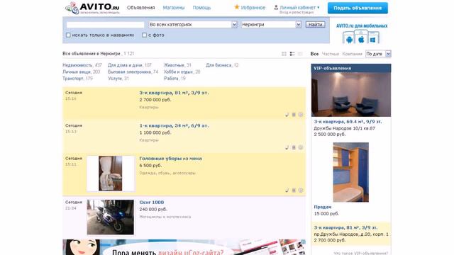Click the person icon beside Личный кабинет

point(276,8)
